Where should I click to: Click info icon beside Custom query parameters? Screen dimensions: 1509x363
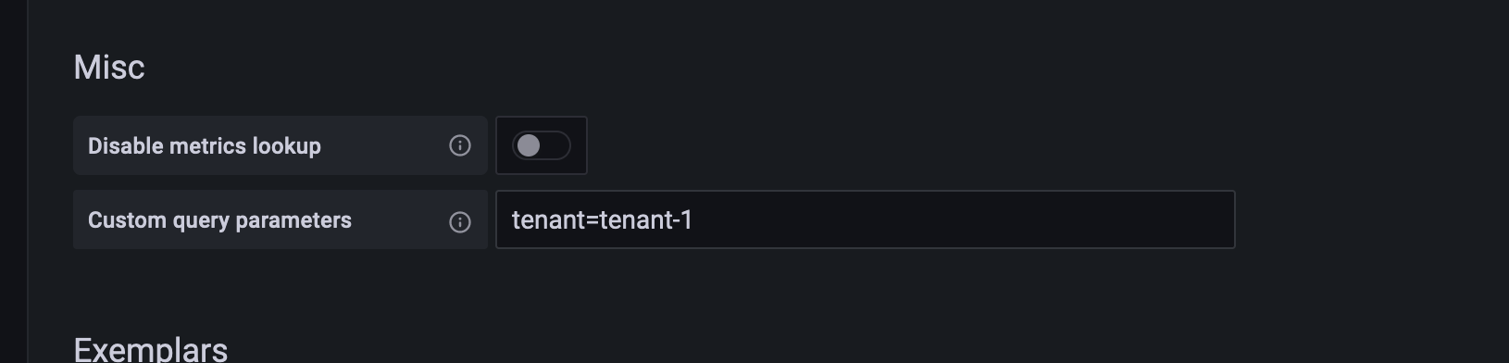pyautogui.click(x=460, y=221)
